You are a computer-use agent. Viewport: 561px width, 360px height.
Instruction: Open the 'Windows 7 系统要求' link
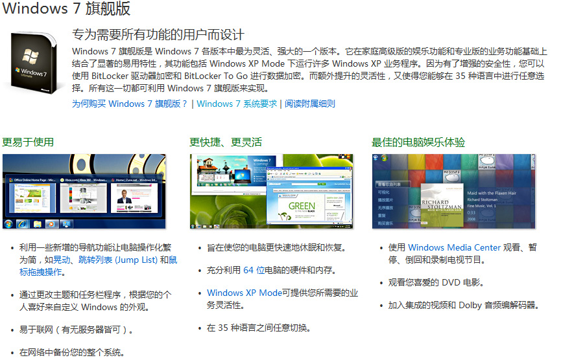coord(237,104)
